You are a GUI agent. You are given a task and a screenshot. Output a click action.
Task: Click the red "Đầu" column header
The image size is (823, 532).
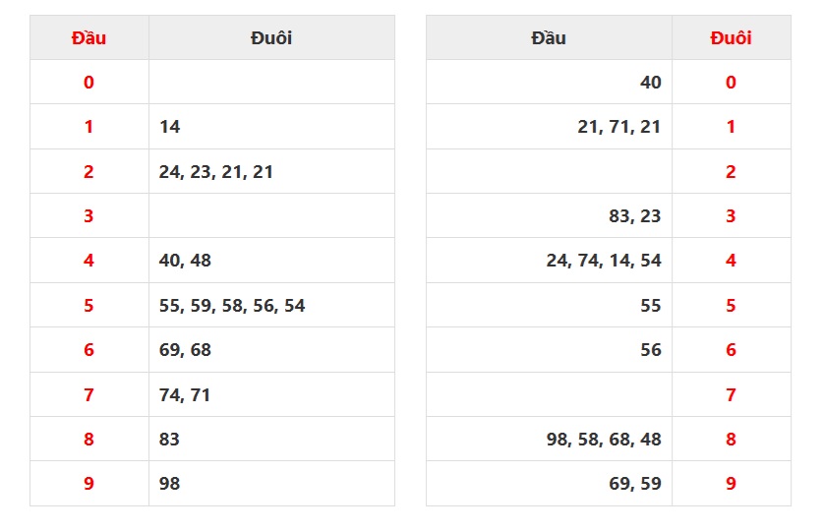[88, 38]
